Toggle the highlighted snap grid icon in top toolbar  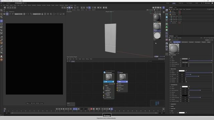click(89, 8)
